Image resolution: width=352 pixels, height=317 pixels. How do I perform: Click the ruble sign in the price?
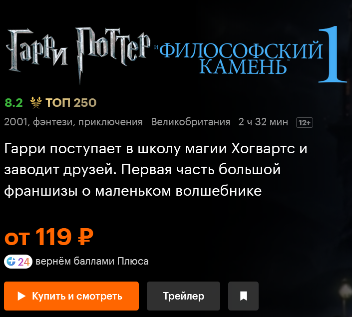tap(85, 237)
